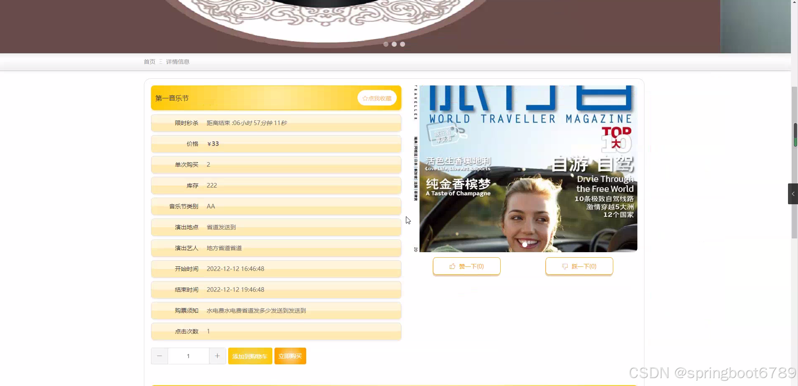The image size is (798, 386).
Task: Increase quantity with the plus button
Action: [x=217, y=356]
